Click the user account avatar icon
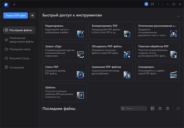Viewport: 184px width, 128px height. pyautogui.click(x=146, y=4)
